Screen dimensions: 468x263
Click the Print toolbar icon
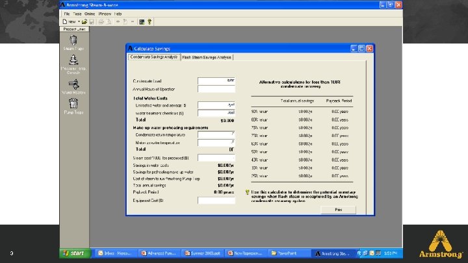point(101,22)
